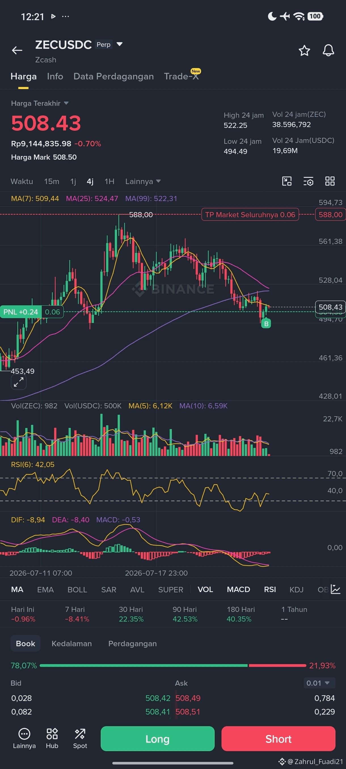Expand ZECUSDC pair selector dropdown arrow
Viewport: 346px width, 769px height.
[x=119, y=44]
